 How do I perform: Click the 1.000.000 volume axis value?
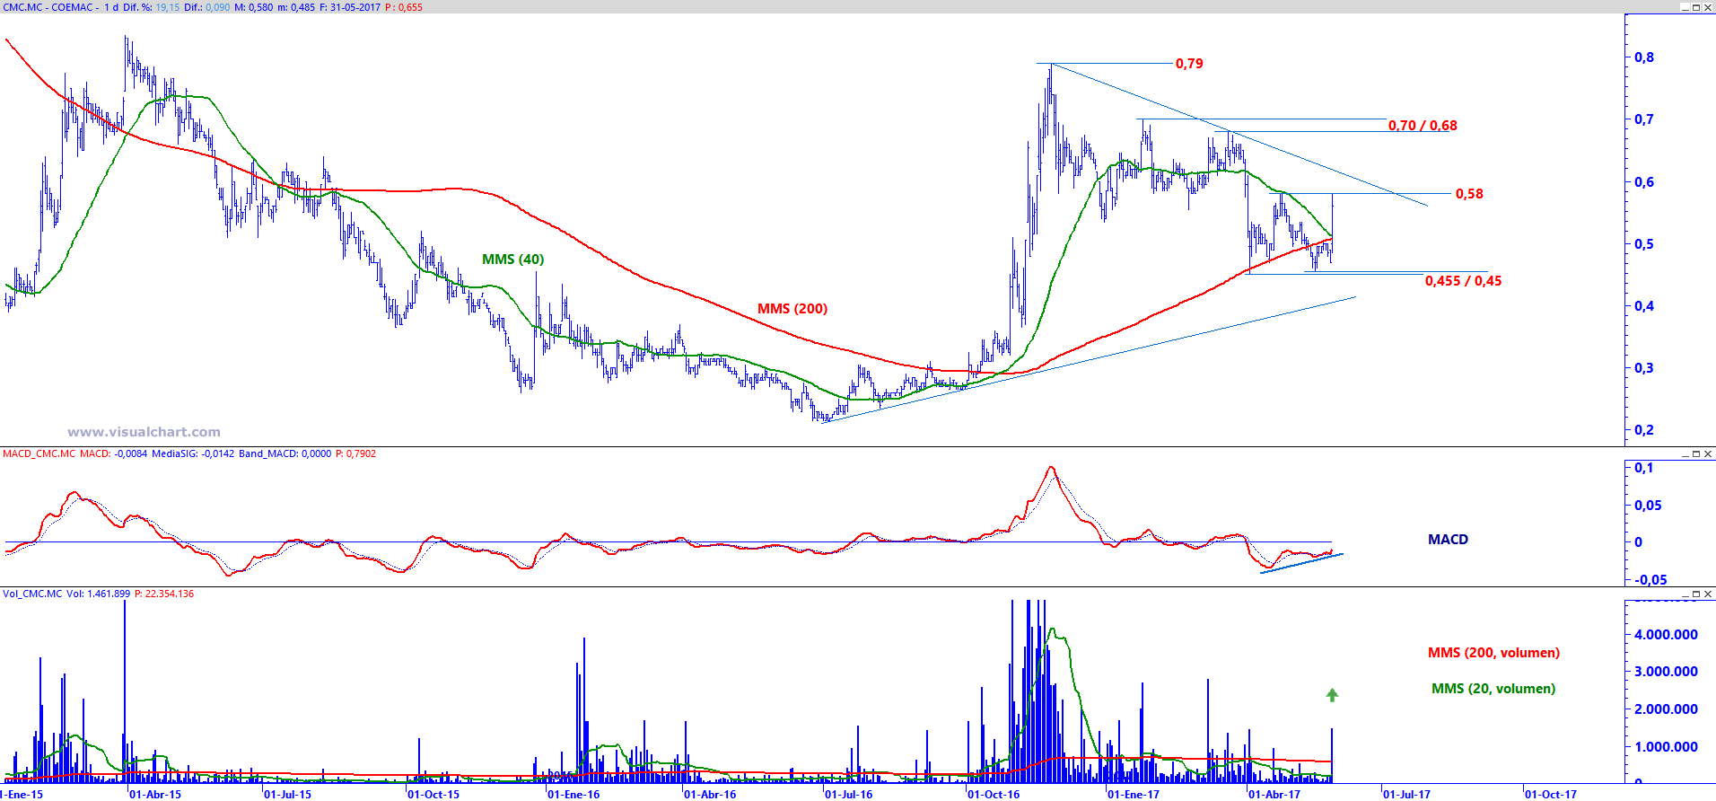[1667, 747]
